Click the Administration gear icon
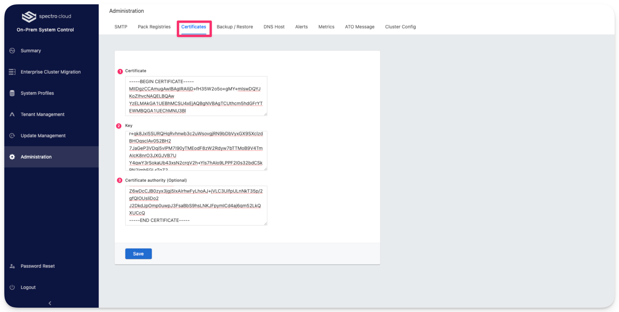The height and width of the screenshot is (312, 619). 12,157
